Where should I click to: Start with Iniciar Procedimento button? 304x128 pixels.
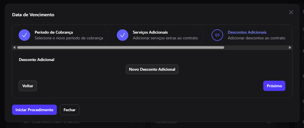34,110
